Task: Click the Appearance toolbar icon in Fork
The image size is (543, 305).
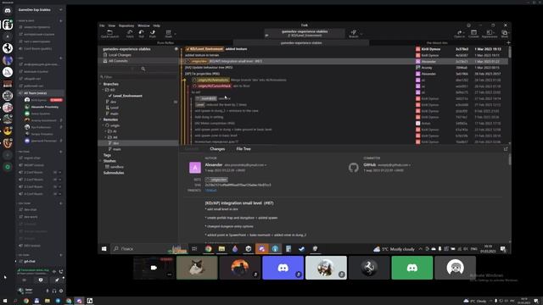Action: pyautogui.click(x=490, y=34)
